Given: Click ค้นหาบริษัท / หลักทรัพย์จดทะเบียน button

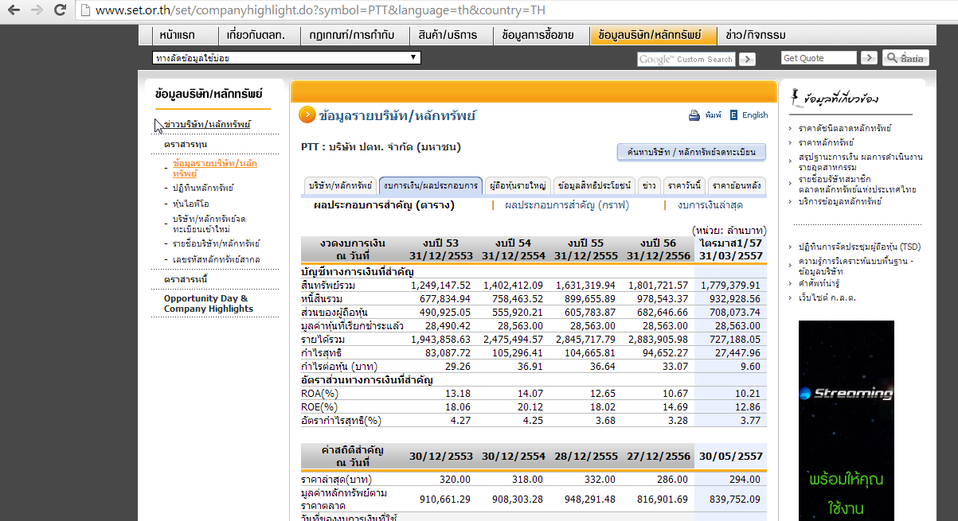Looking at the screenshot, I should click(691, 152).
